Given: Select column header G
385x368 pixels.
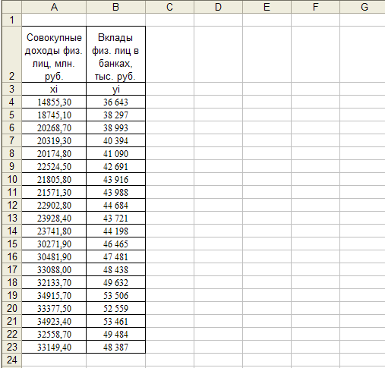Looking at the screenshot, I should point(362,7).
